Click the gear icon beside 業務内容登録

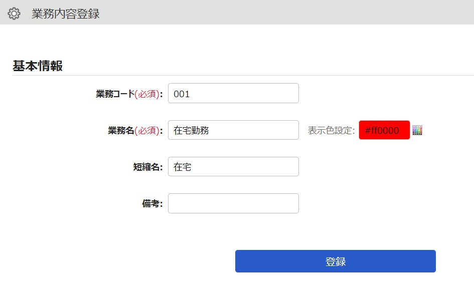tap(14, 14)
